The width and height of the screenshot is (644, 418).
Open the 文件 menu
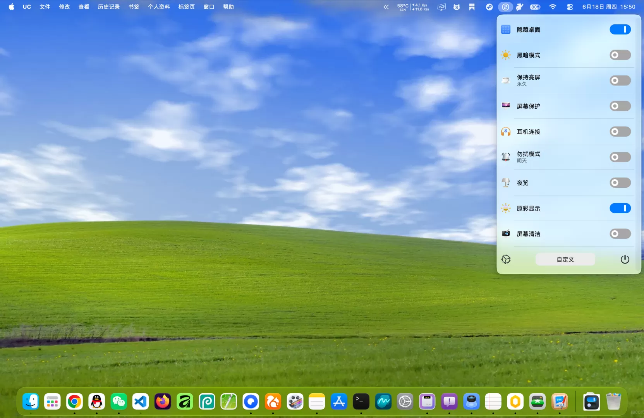pyautogui.click(x=45, y=7)
